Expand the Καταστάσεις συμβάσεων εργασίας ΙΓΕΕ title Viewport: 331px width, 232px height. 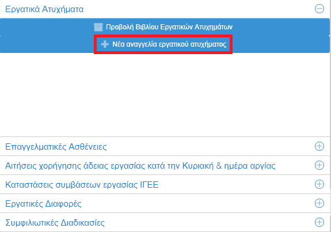(x=82, y=185)
